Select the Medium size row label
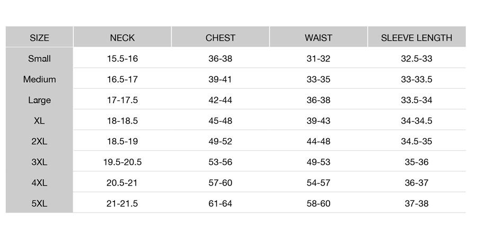Screen dimensions: 477x238 point(39,79)
